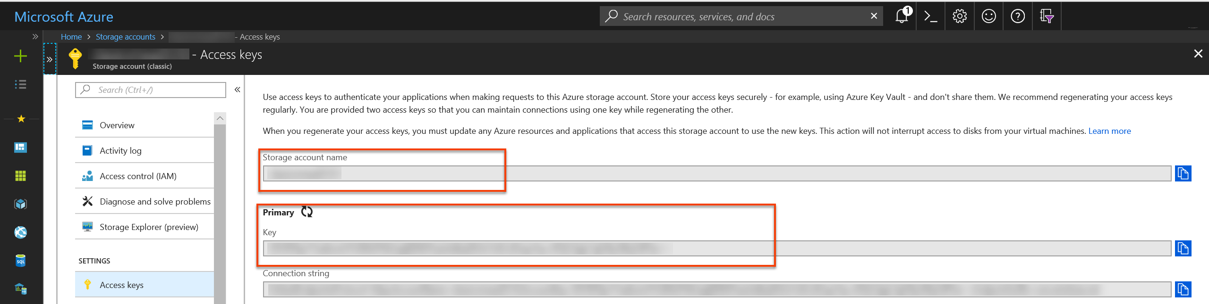The height and width of the screenshot is (304, 1209).
Task: Select Access keys in settings menu
Action: coord(121,285)
